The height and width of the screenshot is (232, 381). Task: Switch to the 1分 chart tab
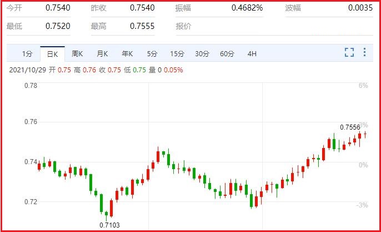27,53
